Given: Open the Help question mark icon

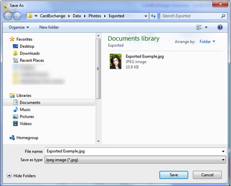Looking at the screenshot, I should 220,27.
